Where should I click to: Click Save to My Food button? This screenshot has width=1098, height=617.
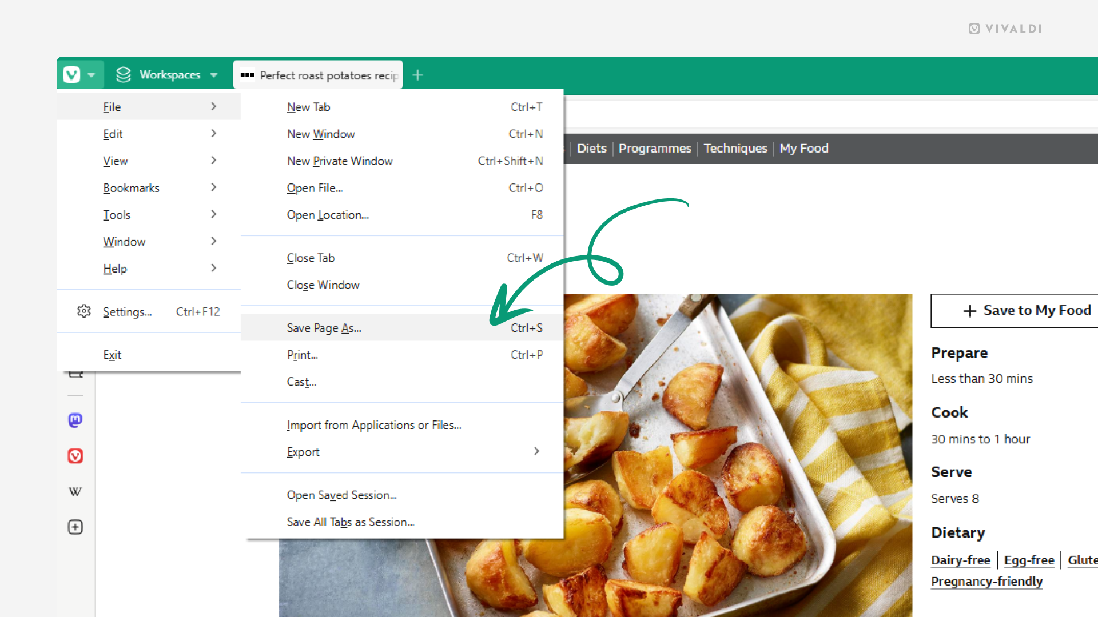tap(1015, 310)
